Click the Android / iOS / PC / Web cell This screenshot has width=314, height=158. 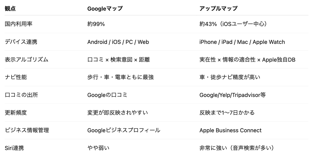click(x=118, y=42)
